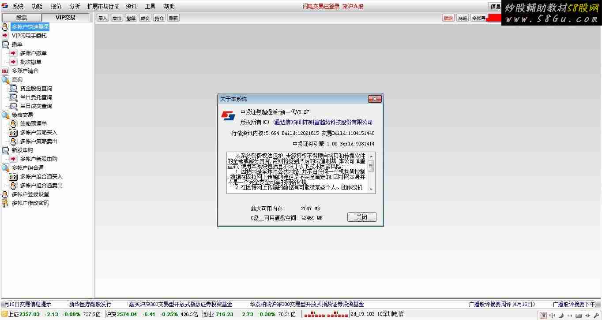
Task: Click the wrench icon in the IME bar
Action: pos(595,316)
